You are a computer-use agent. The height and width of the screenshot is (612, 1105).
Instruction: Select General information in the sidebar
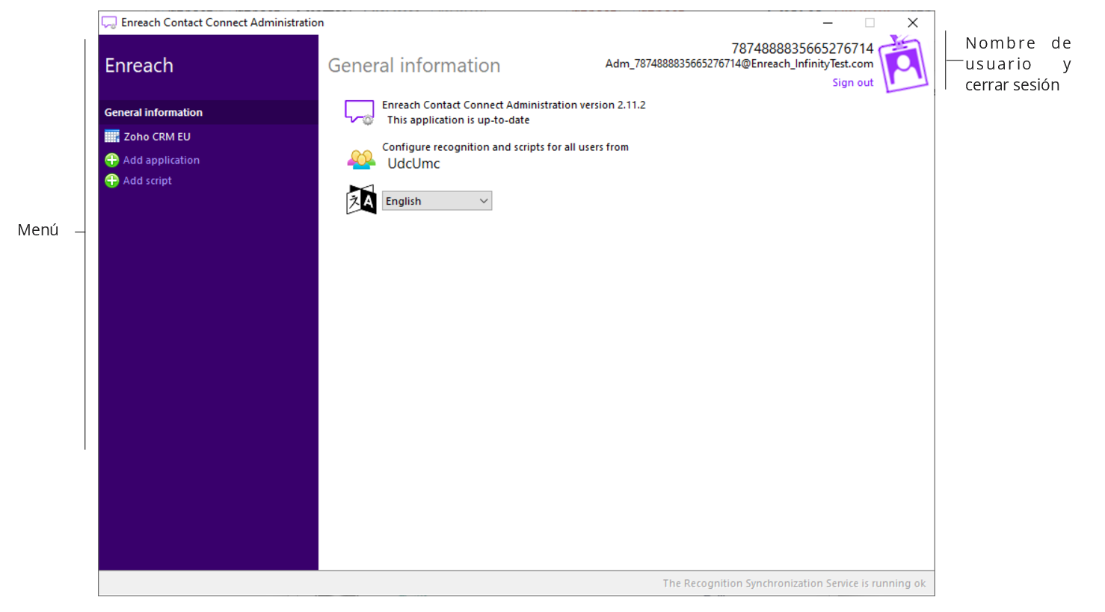click(x=153, y=112)
